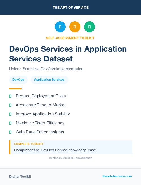The height and width of the screenshot is (185, 141).
Task: Select the DevOps tag pill
Action: tap(18, 80)
